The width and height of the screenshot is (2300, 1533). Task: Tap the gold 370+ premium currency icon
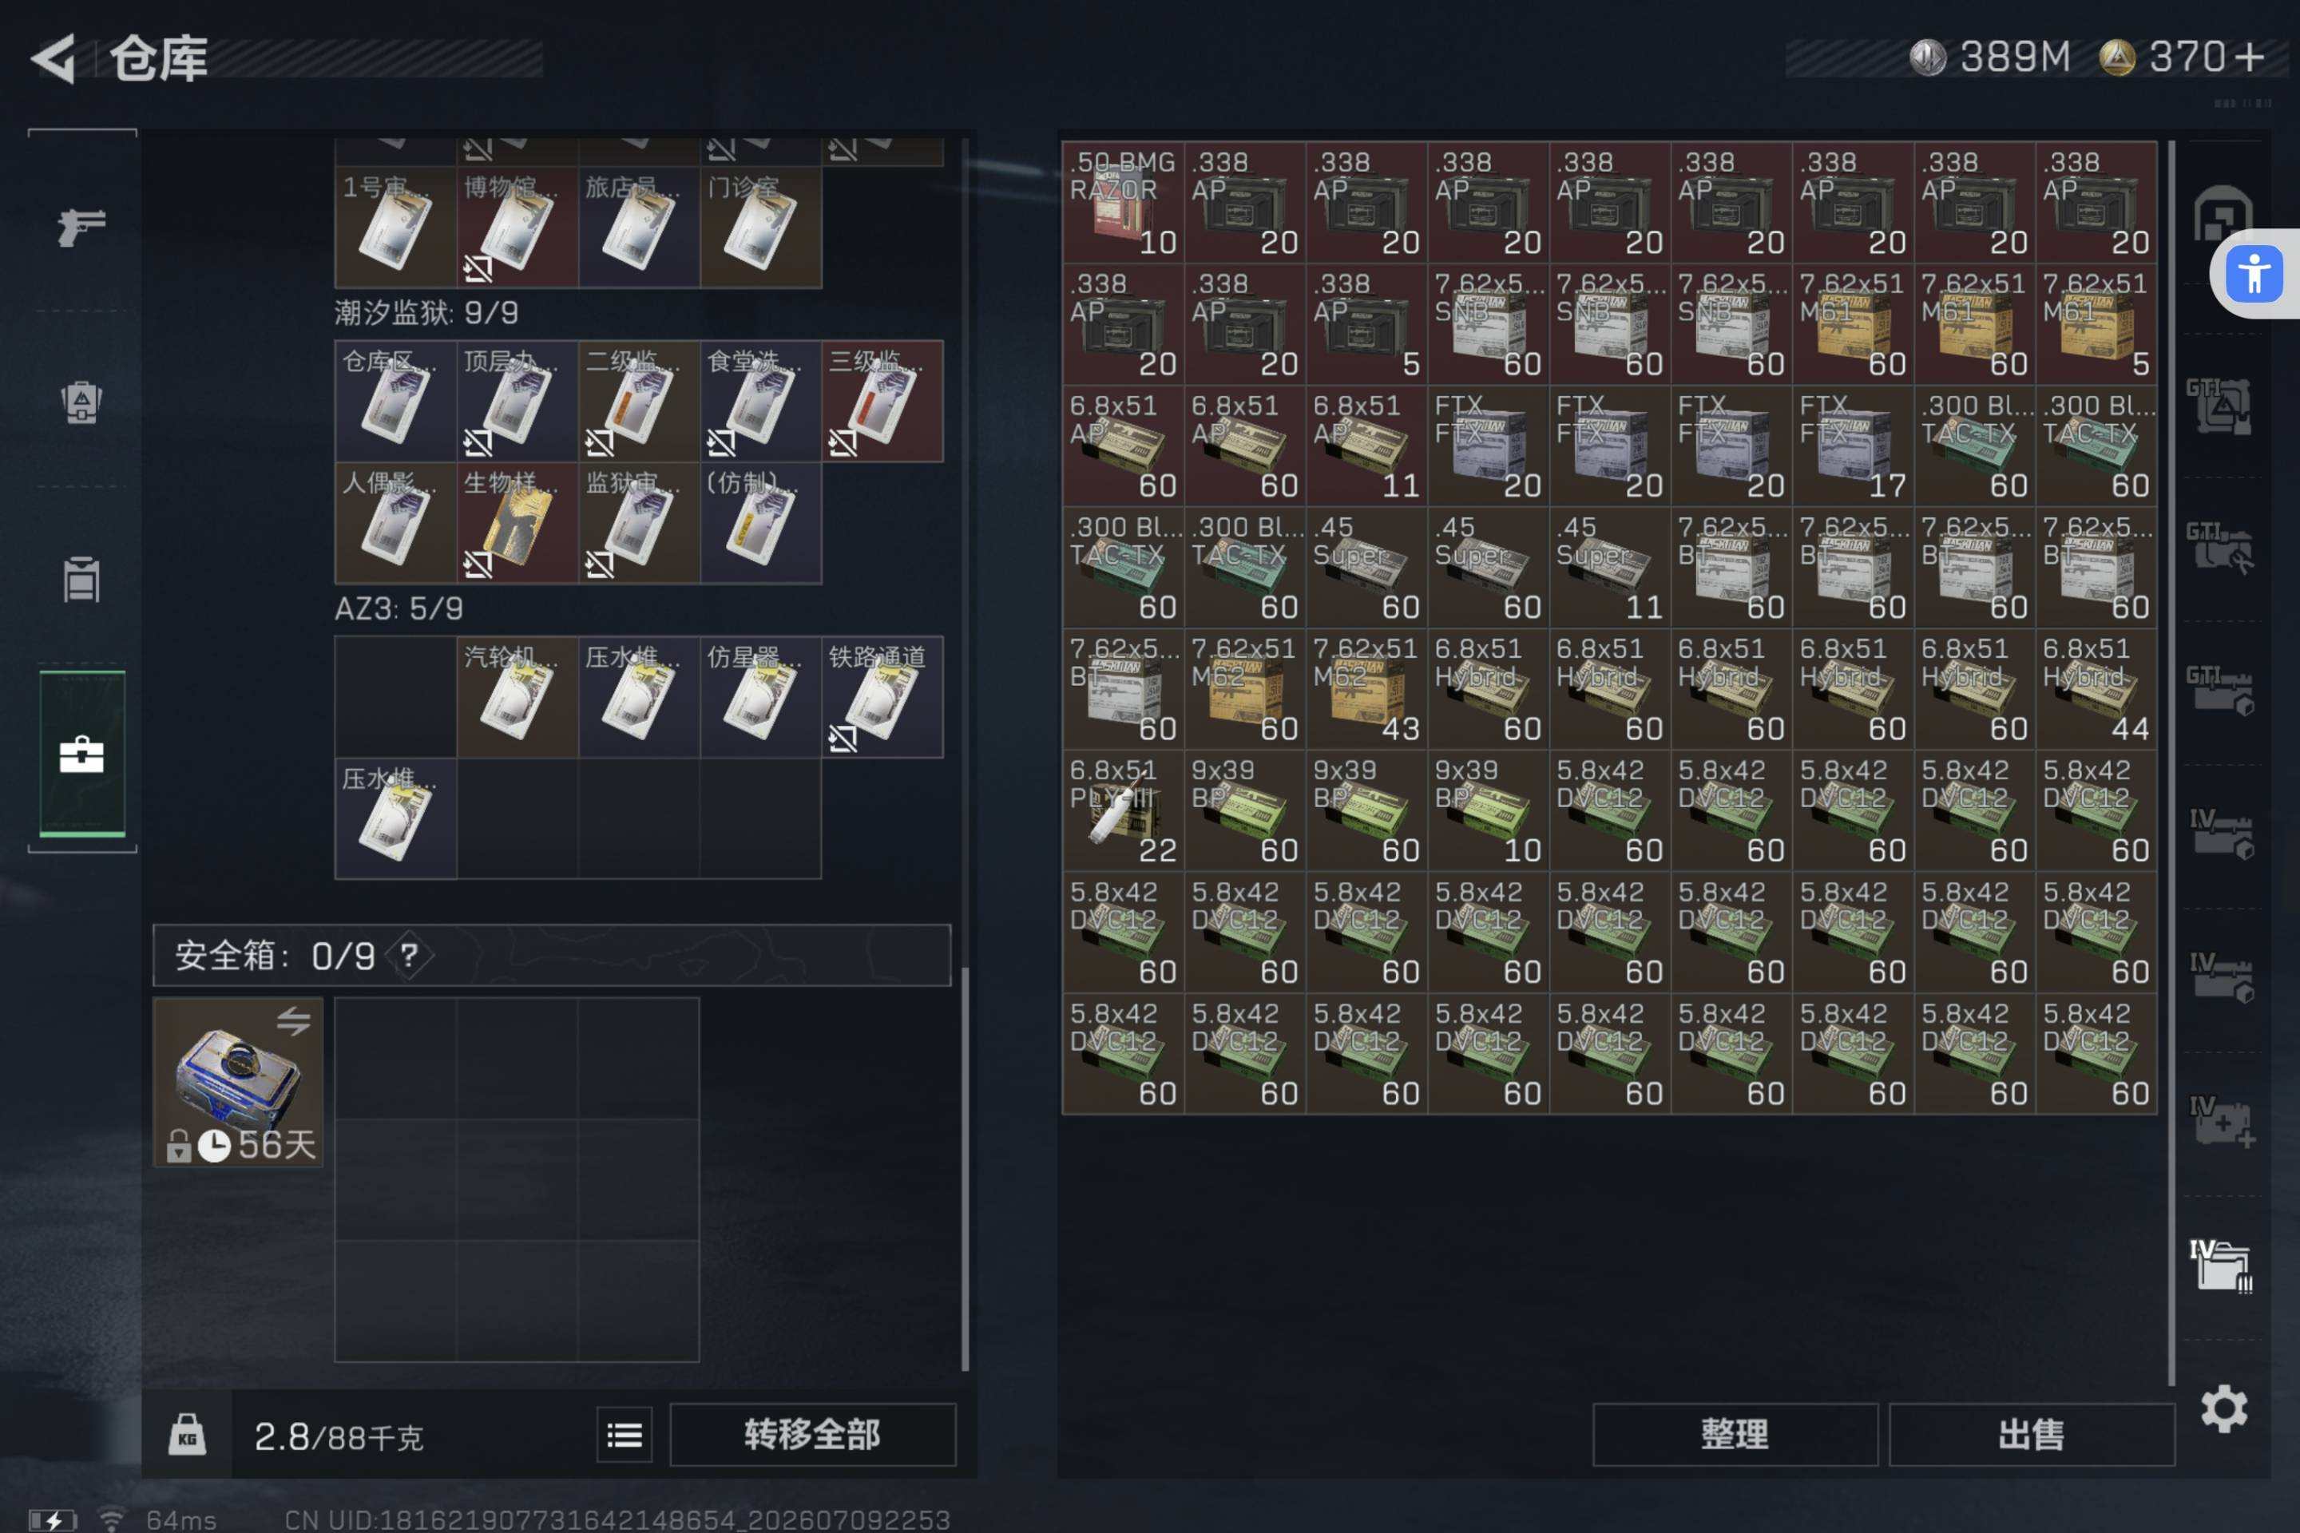(x=2117, y=57)
